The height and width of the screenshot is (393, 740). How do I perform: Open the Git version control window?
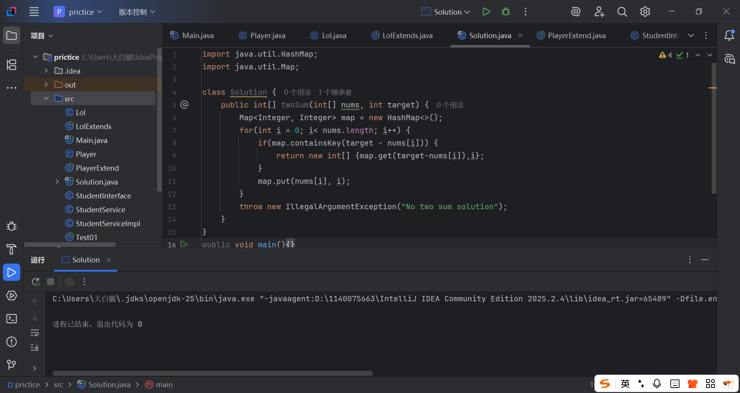tap(12, 364)
